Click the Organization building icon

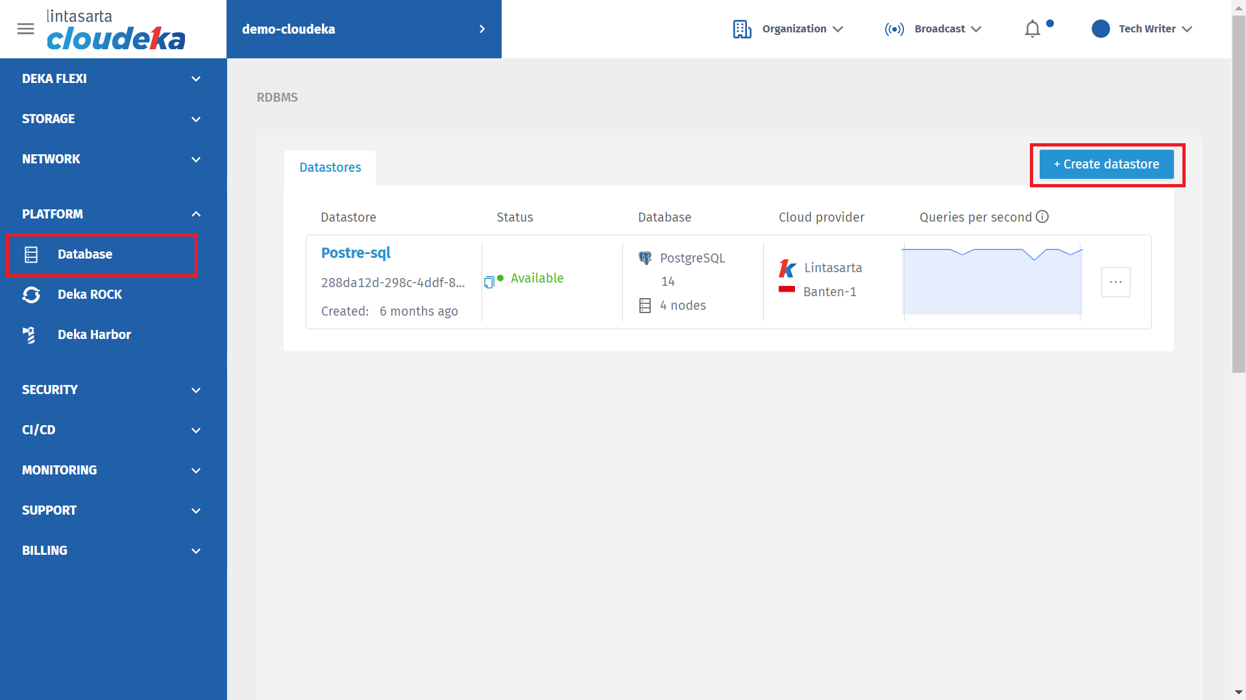(x=742, y=29)
